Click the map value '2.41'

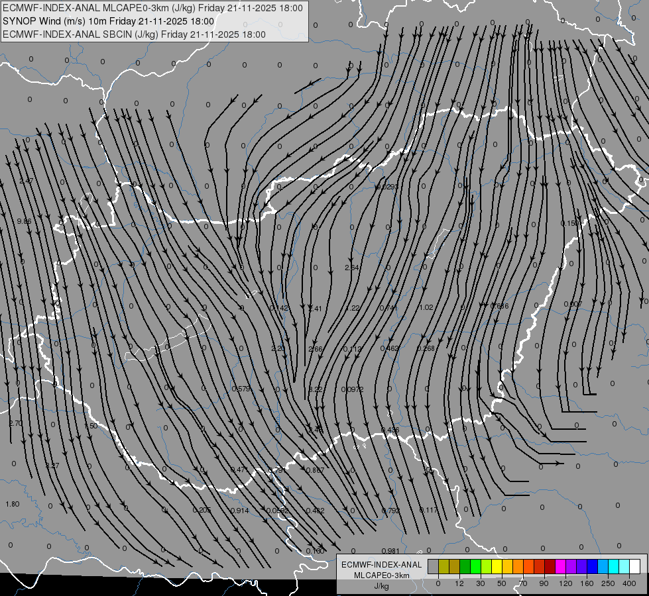tap(315, 308)
